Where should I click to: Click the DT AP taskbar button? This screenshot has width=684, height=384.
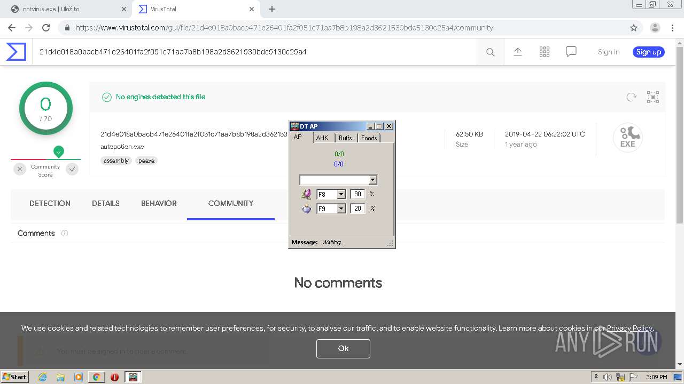pos(133,377)
